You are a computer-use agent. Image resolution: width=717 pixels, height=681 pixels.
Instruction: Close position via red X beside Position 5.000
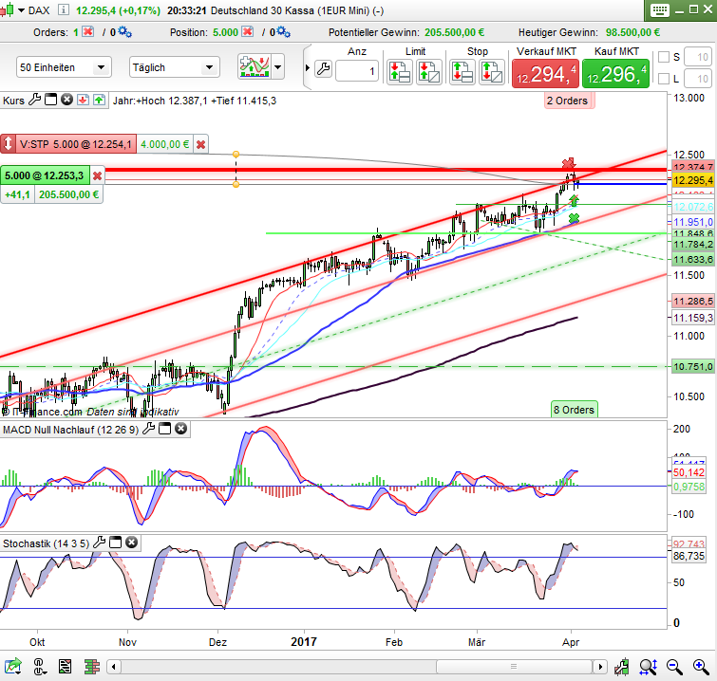[247, 32]
